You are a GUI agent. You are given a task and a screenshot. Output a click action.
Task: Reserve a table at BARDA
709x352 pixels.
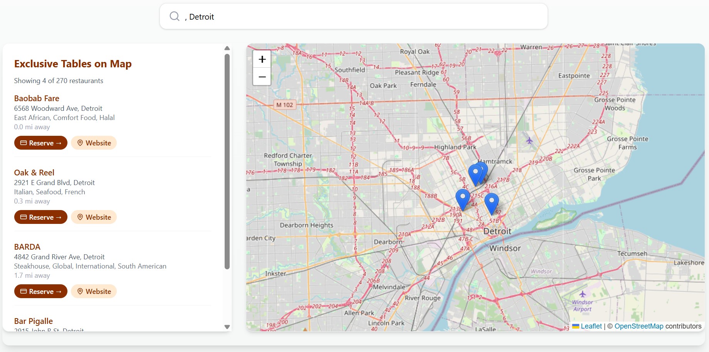pyautogui.click(x=41, y=291)
